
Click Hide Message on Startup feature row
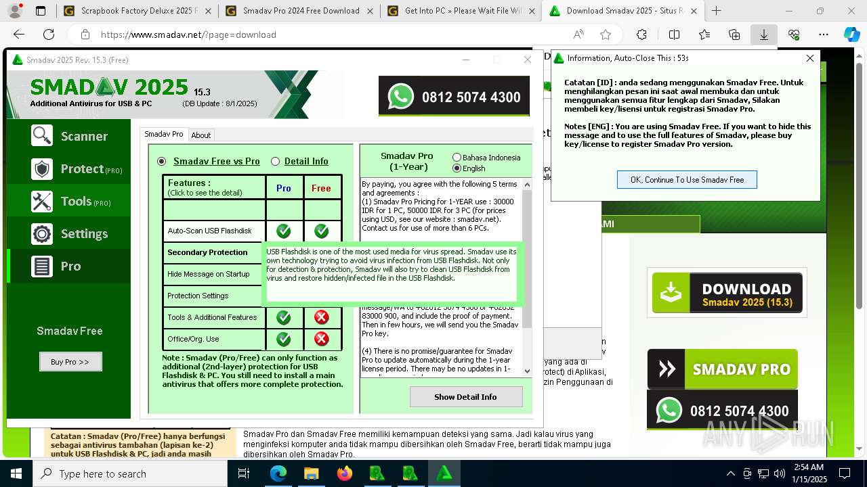click(213, 274)
